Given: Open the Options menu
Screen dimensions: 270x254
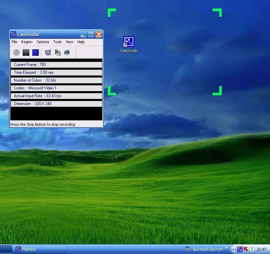Looking at the screenshot, I should click(43, 42).
